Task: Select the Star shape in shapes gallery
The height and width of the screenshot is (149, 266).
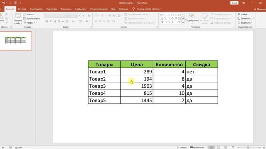Action: click(x=179, y=22)
